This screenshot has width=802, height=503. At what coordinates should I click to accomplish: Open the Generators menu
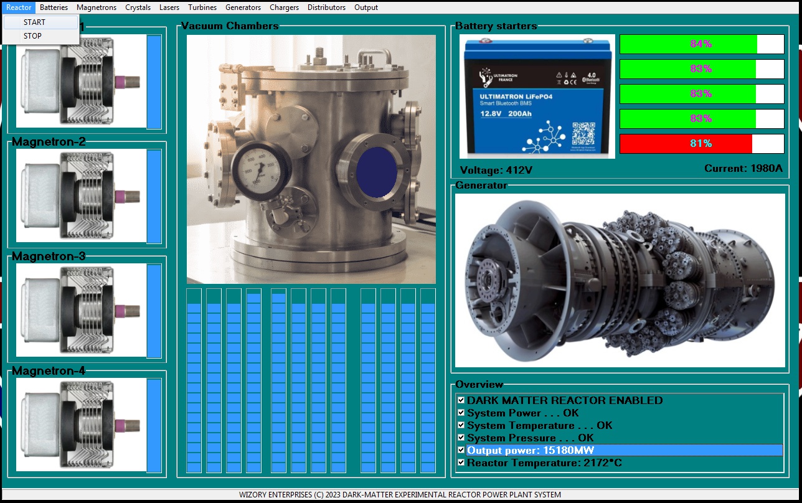pyautogui.click(x=243, y=7)
